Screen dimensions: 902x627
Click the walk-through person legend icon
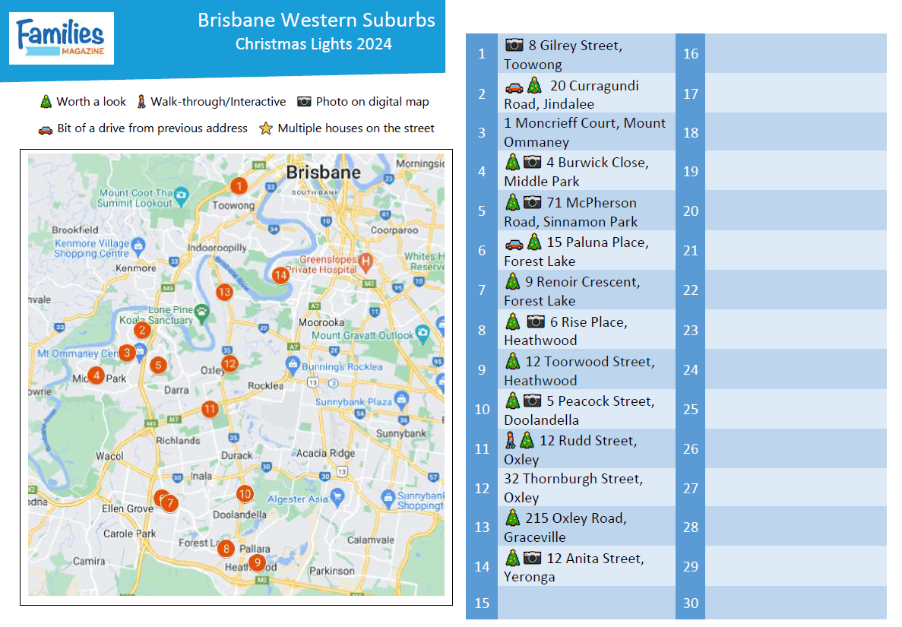pos(141,102)
